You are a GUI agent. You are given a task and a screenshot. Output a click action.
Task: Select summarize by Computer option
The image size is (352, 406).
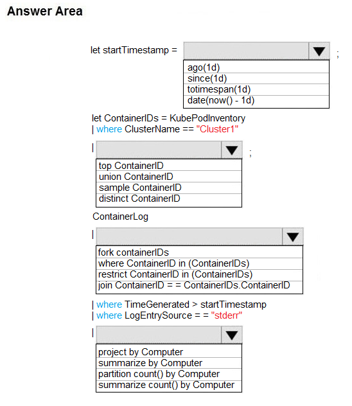169,363
